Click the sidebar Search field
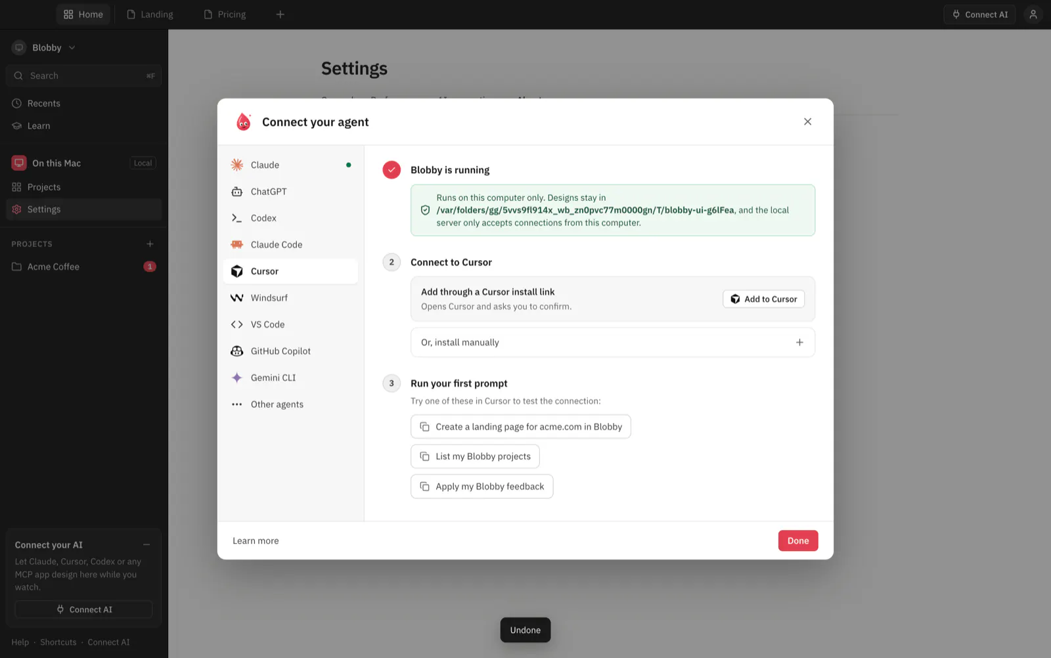The image size is (1051, 658). coord(84,76)
